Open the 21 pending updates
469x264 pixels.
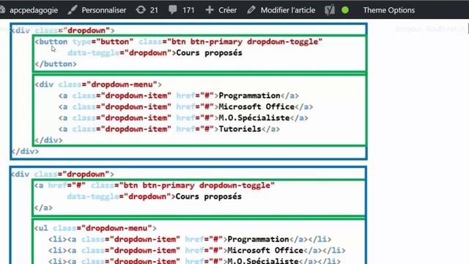pyautogui.click(x=154, y=10)
